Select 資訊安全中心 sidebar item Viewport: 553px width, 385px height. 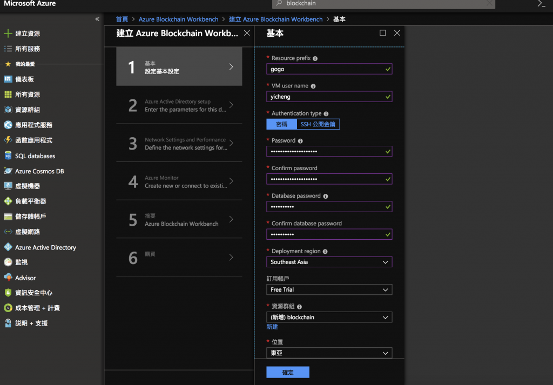(x=33, y=293)
